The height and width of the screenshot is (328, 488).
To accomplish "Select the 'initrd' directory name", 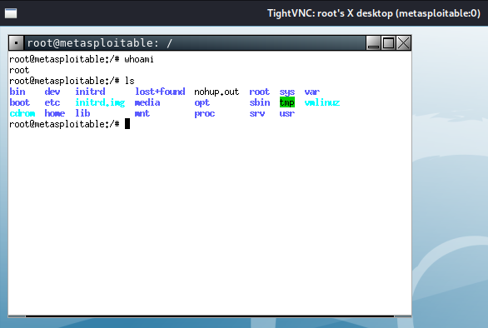I will (x=90, y=92).
